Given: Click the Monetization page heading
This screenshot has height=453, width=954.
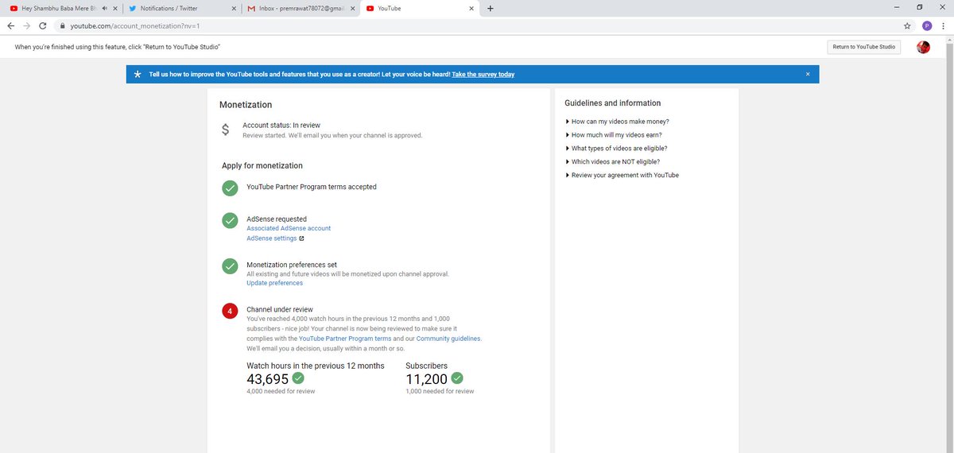Looking at the screenshot, I should point(246,105).
